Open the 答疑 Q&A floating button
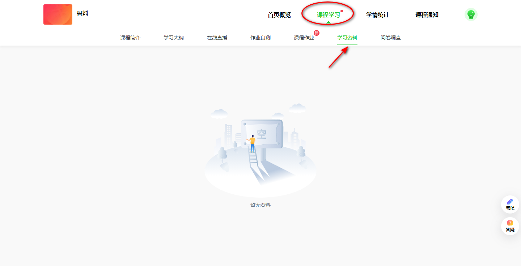Viewport: 521px width, 266px height. 510,226
